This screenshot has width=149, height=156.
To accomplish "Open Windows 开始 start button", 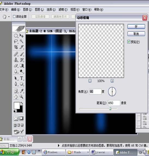I will [x=10, y=152].
